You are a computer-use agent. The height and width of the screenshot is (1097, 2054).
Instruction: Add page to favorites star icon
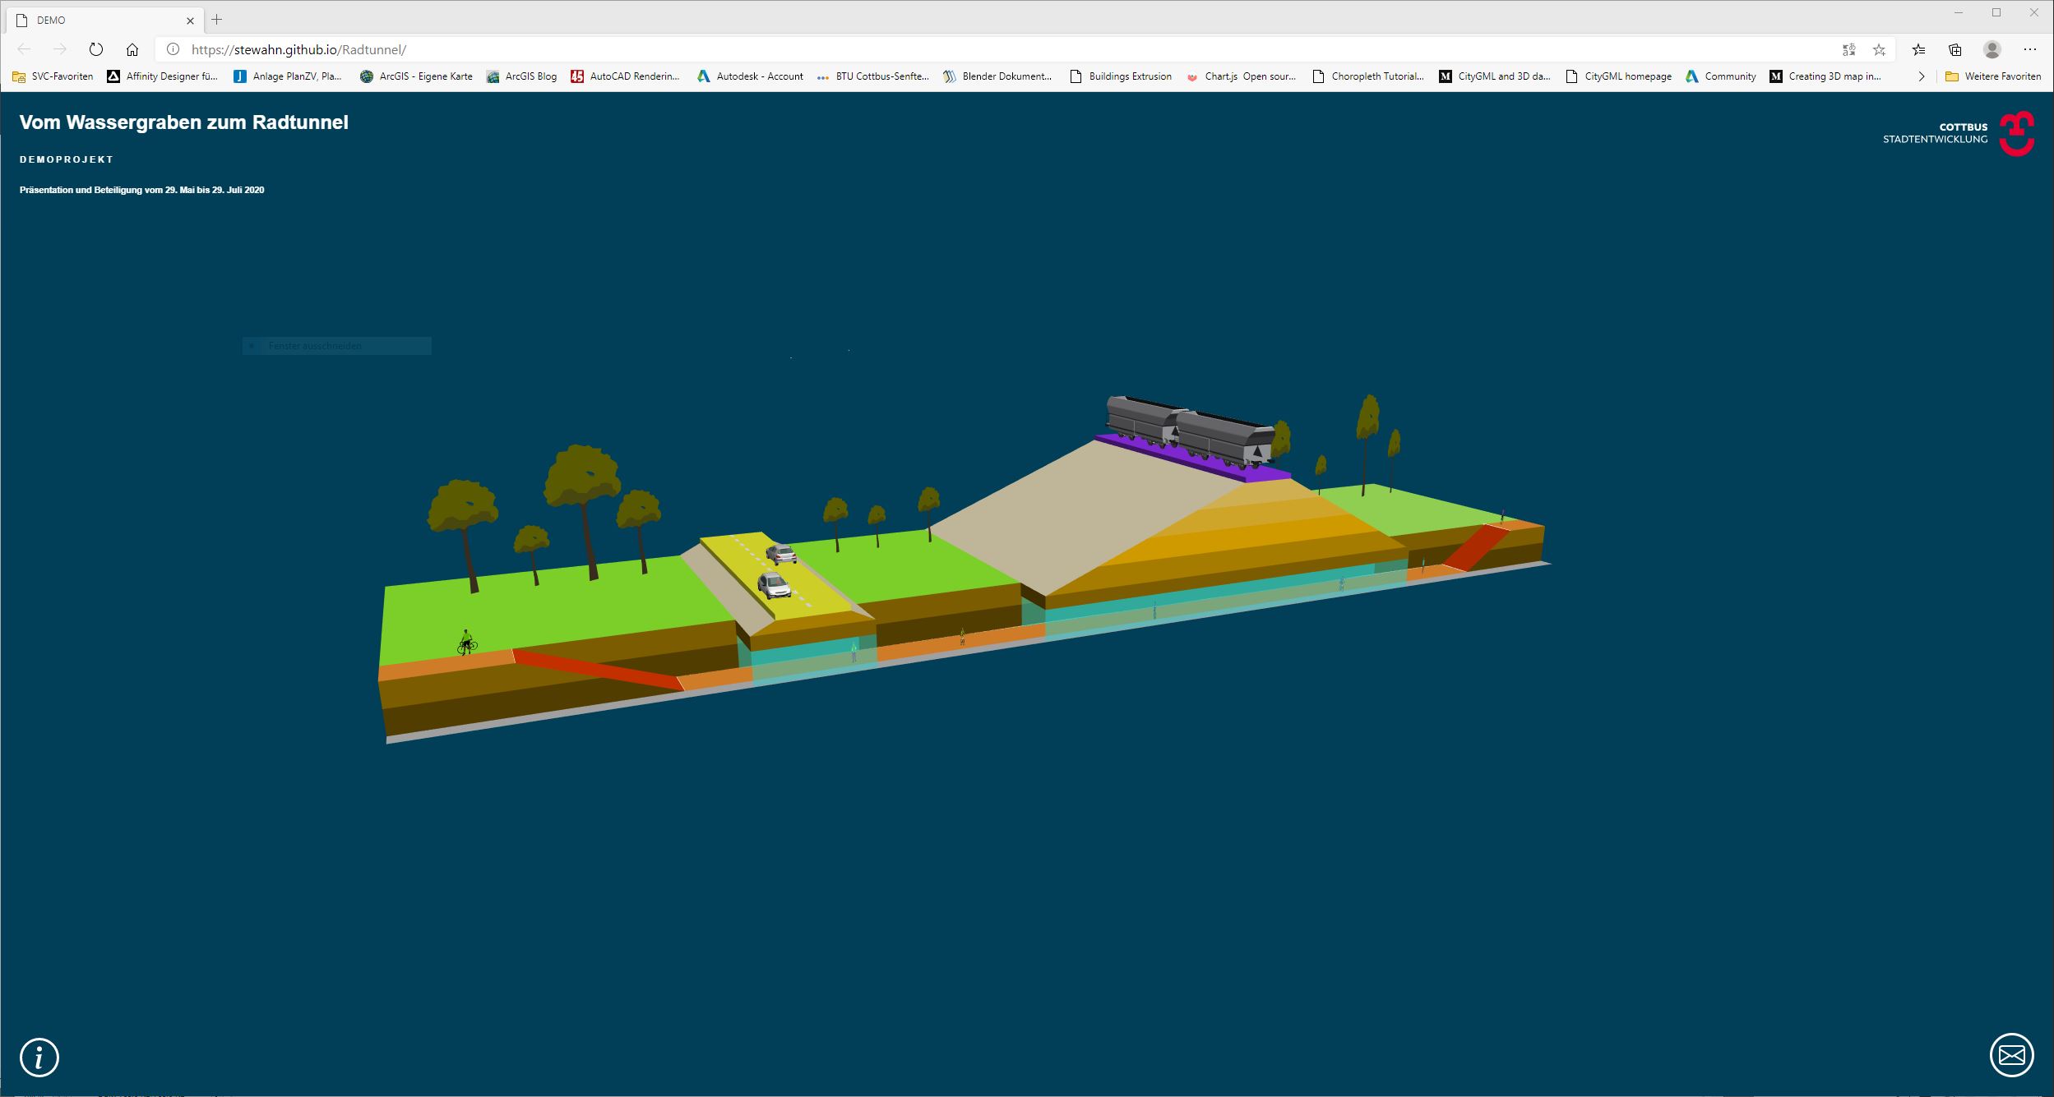coord(1879,50)
